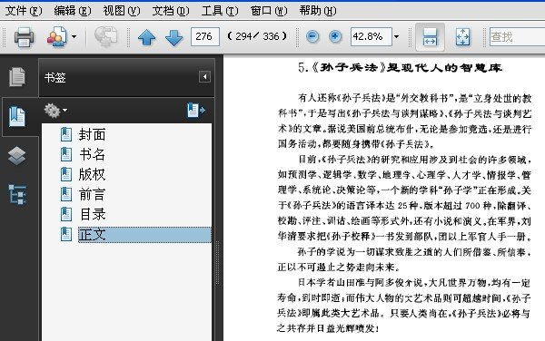Expand the collaborate icon dropdown arrow
The image size is (545, 341).
(74, 36)
